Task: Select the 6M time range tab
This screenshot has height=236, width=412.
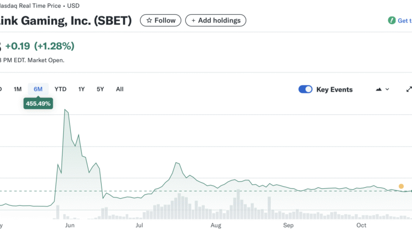Action: tap(38, 89)
